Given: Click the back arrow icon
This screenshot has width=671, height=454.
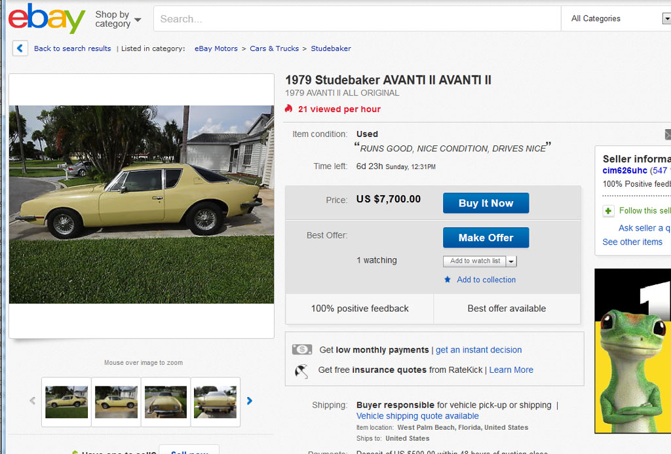Looking at the screenshot, I should [20, 48].
